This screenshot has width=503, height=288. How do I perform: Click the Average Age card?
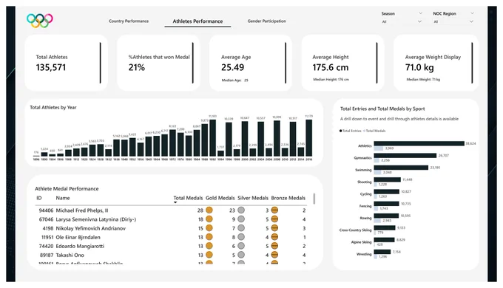pyautogui.click(x=251, y=63)
